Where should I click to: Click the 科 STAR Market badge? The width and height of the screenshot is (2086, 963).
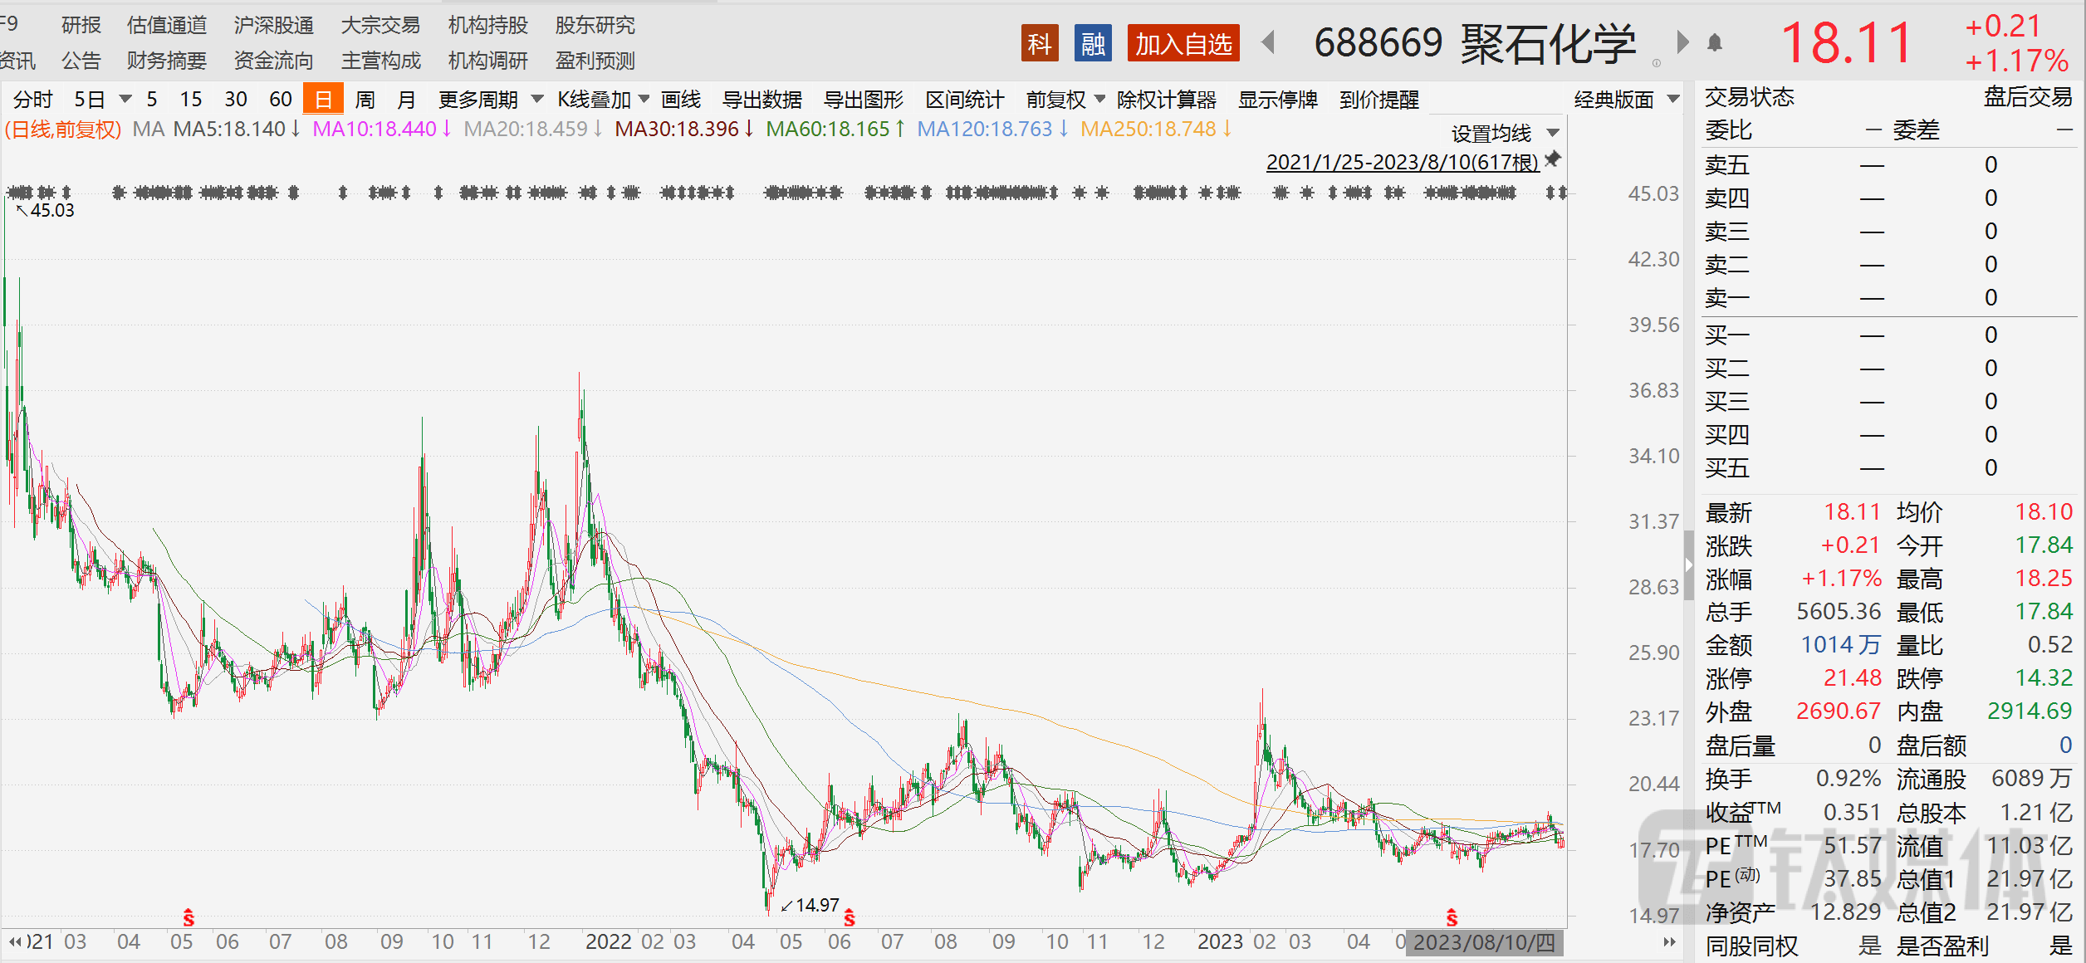pos(1039,43)
